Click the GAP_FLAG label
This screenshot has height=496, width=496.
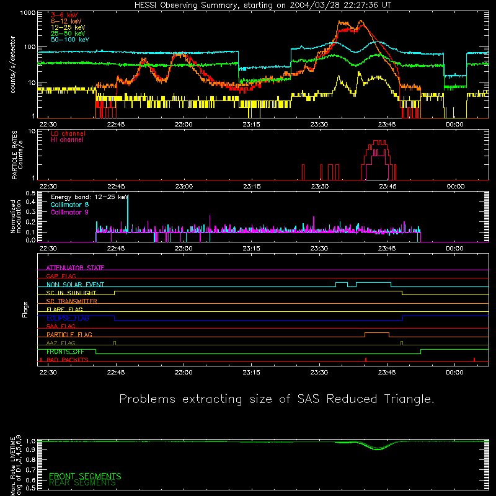point(61,276)
